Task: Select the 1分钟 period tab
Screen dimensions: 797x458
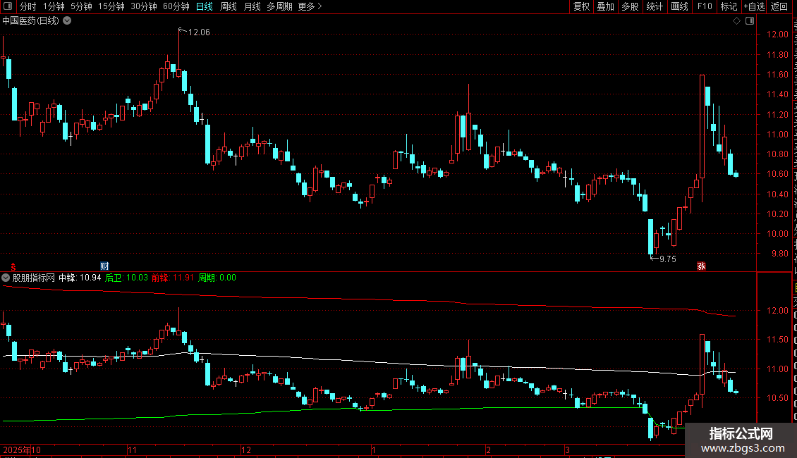Action: point(54,6)
